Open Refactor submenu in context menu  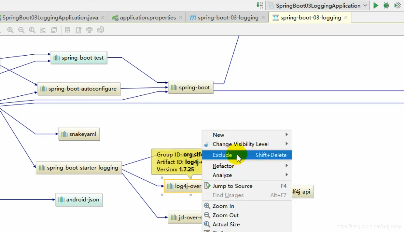coord(247,166)
